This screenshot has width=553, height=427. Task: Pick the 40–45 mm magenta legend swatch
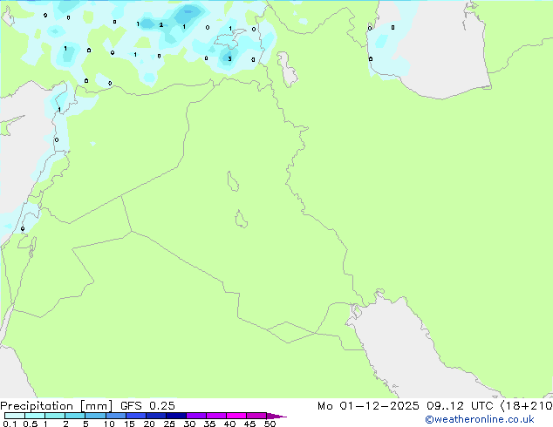point(236,416)
